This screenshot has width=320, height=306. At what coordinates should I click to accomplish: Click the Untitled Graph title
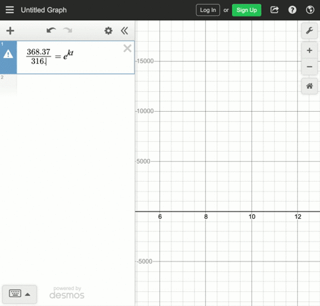click(x=44, y=10)
